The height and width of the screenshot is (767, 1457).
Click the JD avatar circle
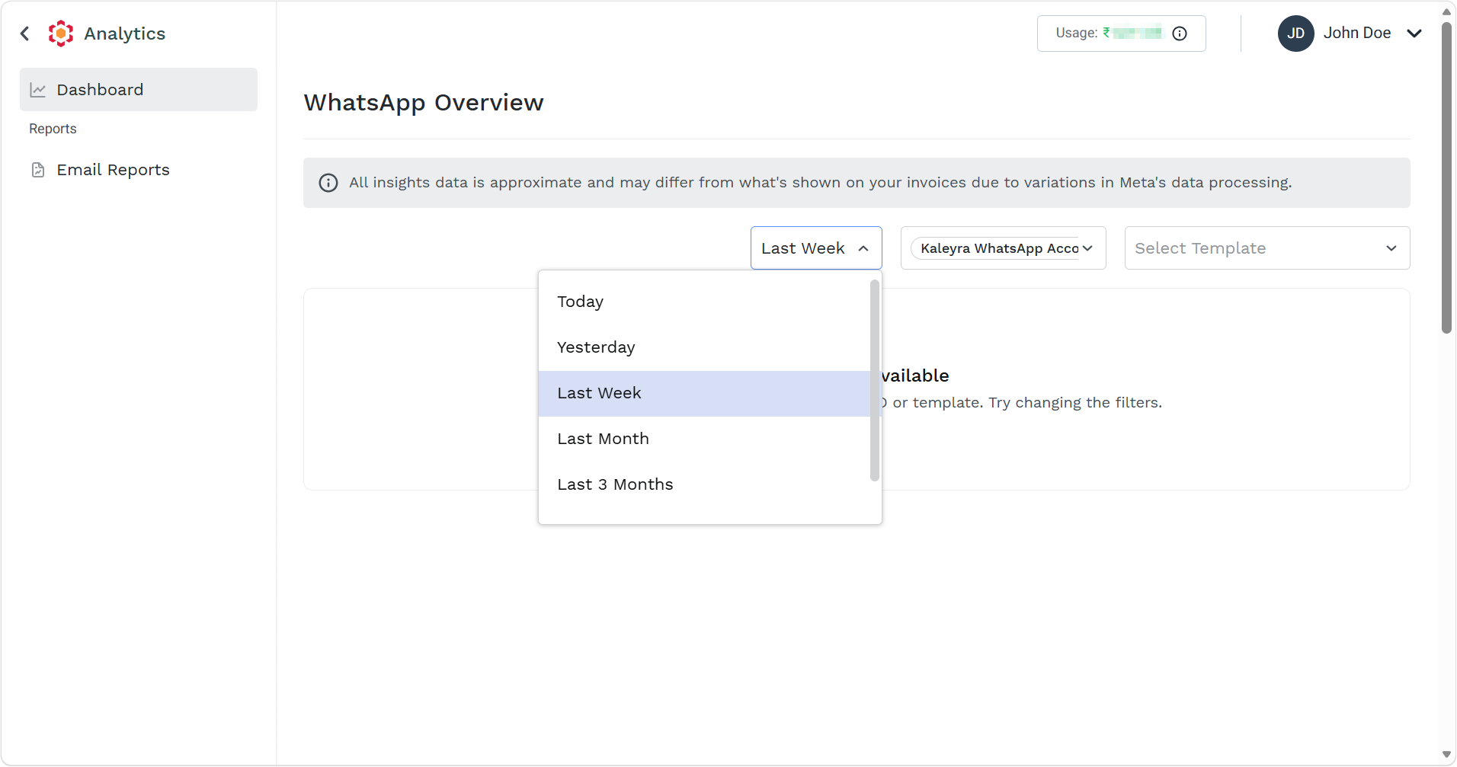[1295, 34]
